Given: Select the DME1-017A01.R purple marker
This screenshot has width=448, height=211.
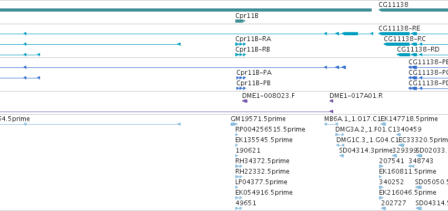Looking at the screenshot, I should [x=332, y=101].
